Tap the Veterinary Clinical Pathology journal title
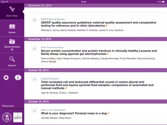167x125 pixels. click(x=12, y=107)
